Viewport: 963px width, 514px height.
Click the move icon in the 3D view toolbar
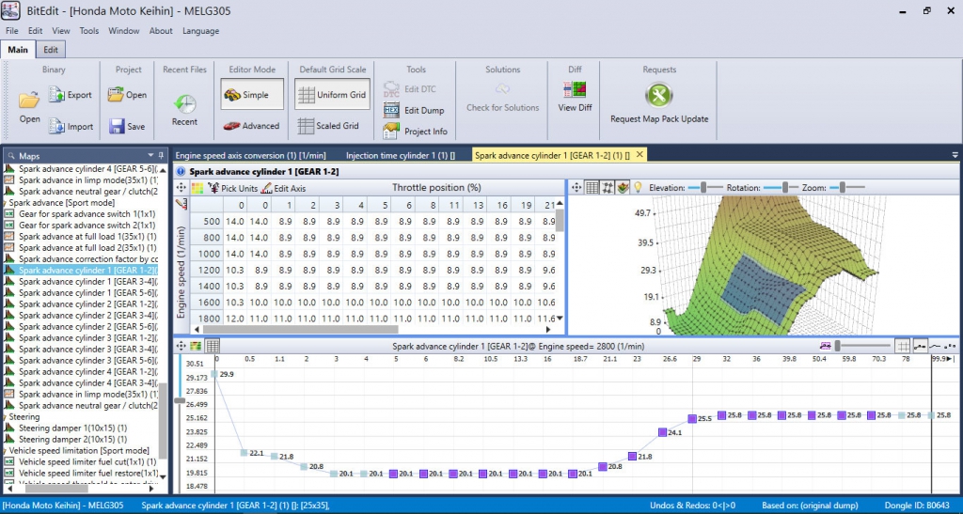pyautogui.click(x=576, y=188)
